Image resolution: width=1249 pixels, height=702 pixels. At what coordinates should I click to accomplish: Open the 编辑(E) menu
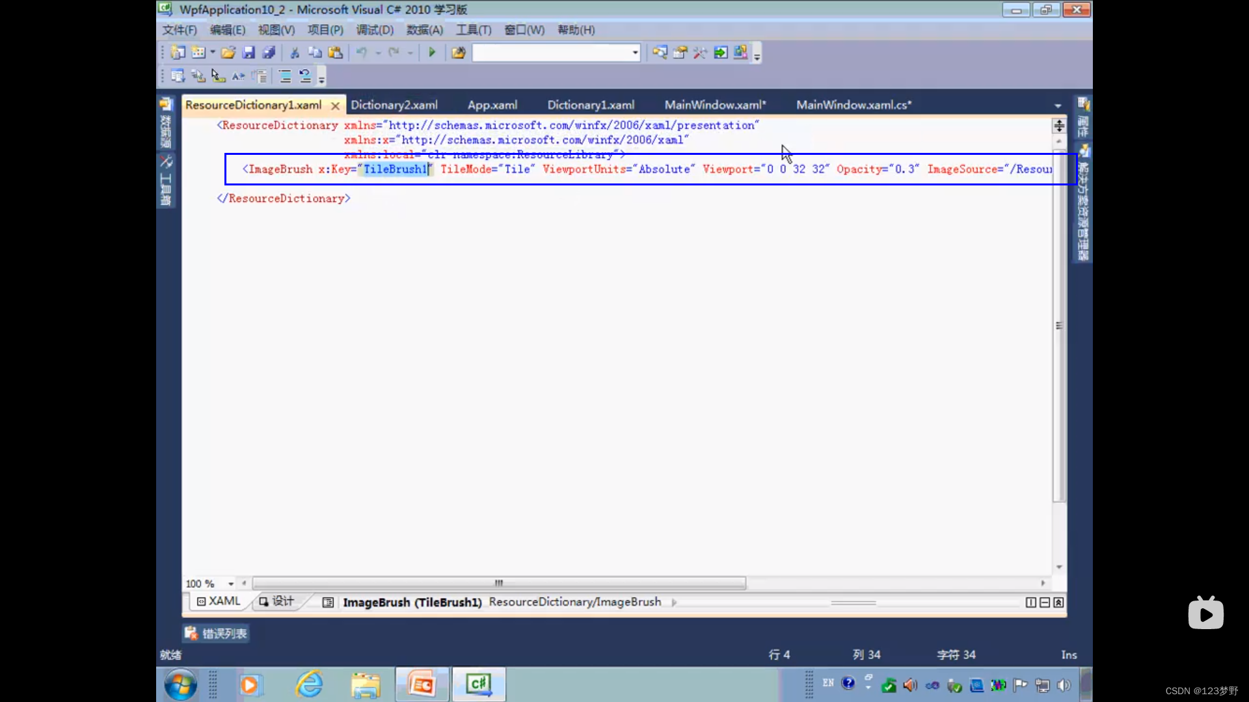pos(228,30)
